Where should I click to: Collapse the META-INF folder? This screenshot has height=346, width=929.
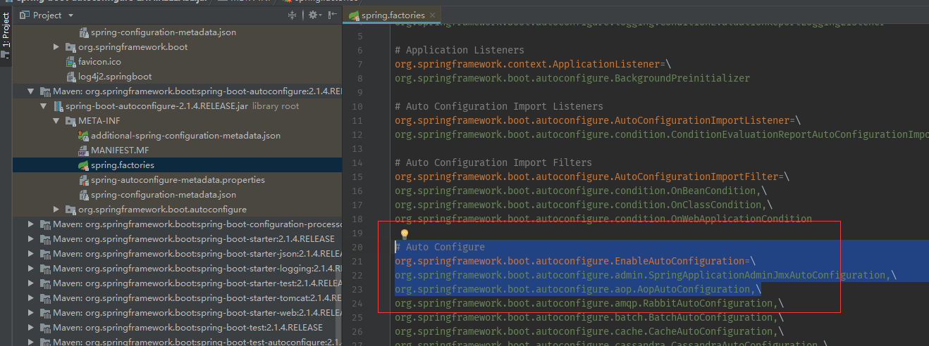pos(56,121)
